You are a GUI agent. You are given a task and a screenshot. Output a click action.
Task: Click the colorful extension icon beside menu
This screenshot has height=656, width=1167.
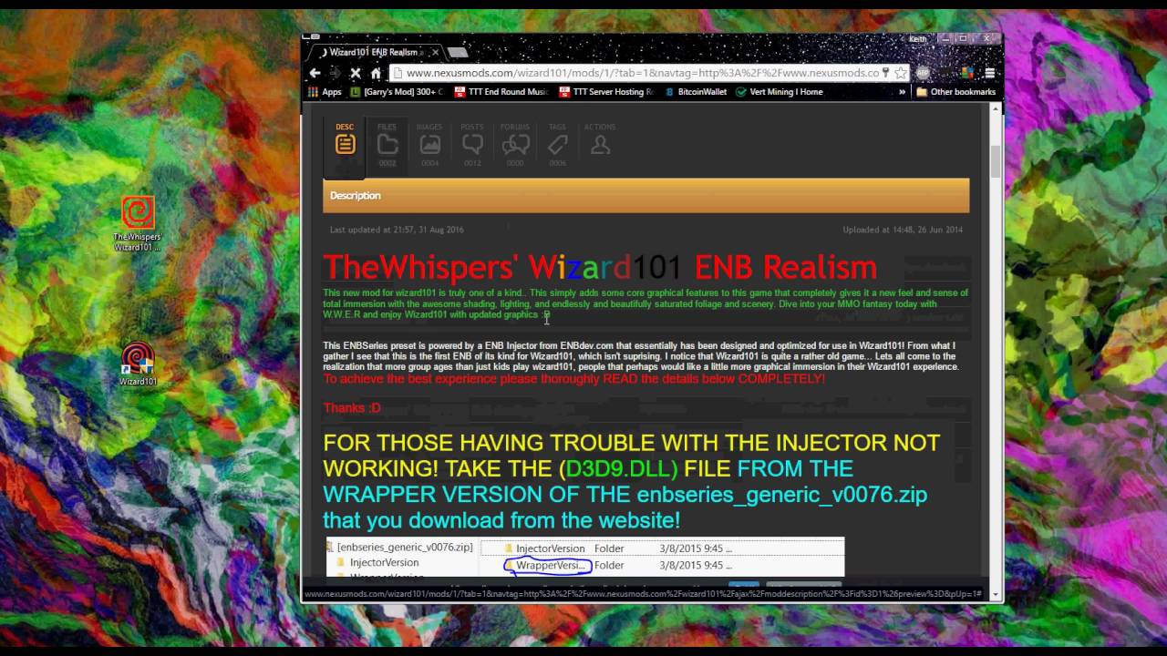tap(967, 73)
